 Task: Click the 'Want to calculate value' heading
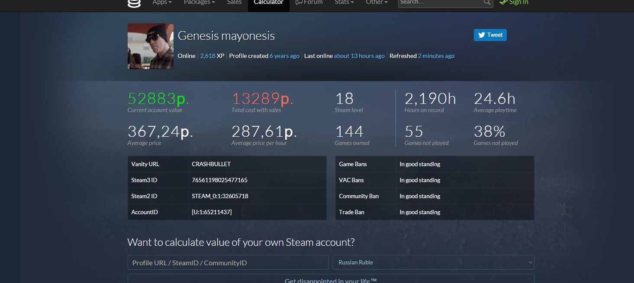tap(241, 242)
